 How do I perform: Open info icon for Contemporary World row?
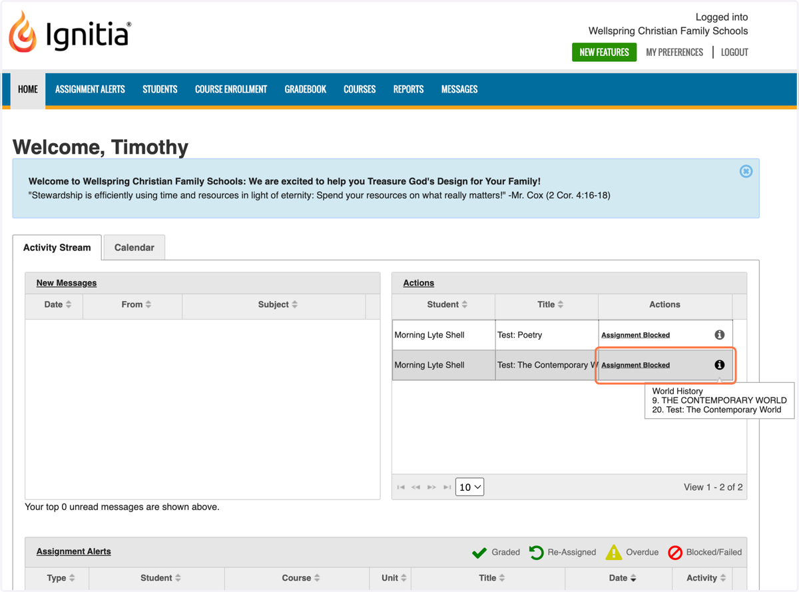pos(719,365)
